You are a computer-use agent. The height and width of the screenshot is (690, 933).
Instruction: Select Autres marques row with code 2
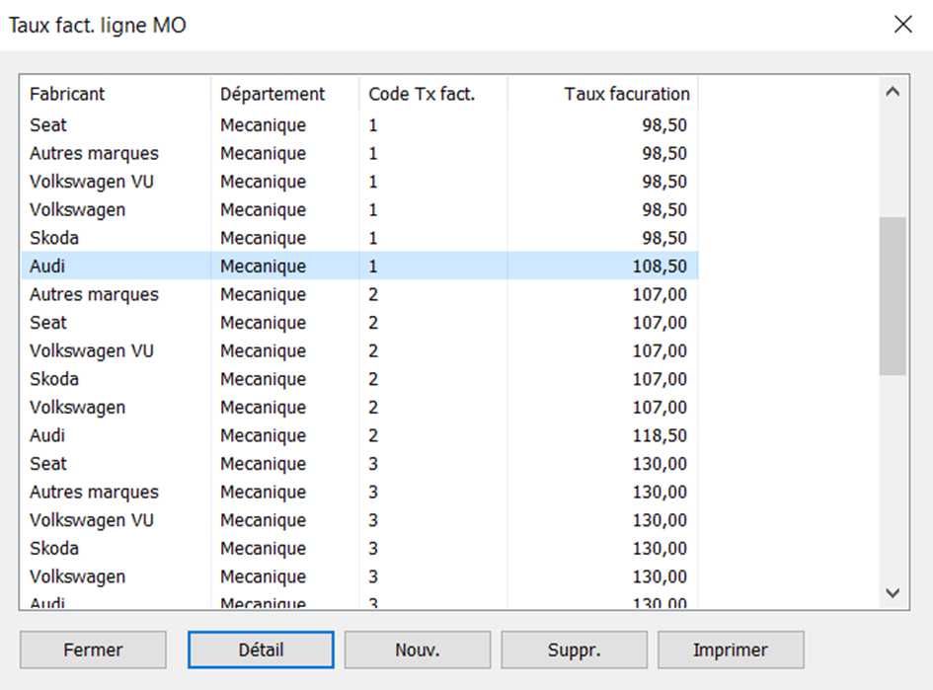[359, 294]
